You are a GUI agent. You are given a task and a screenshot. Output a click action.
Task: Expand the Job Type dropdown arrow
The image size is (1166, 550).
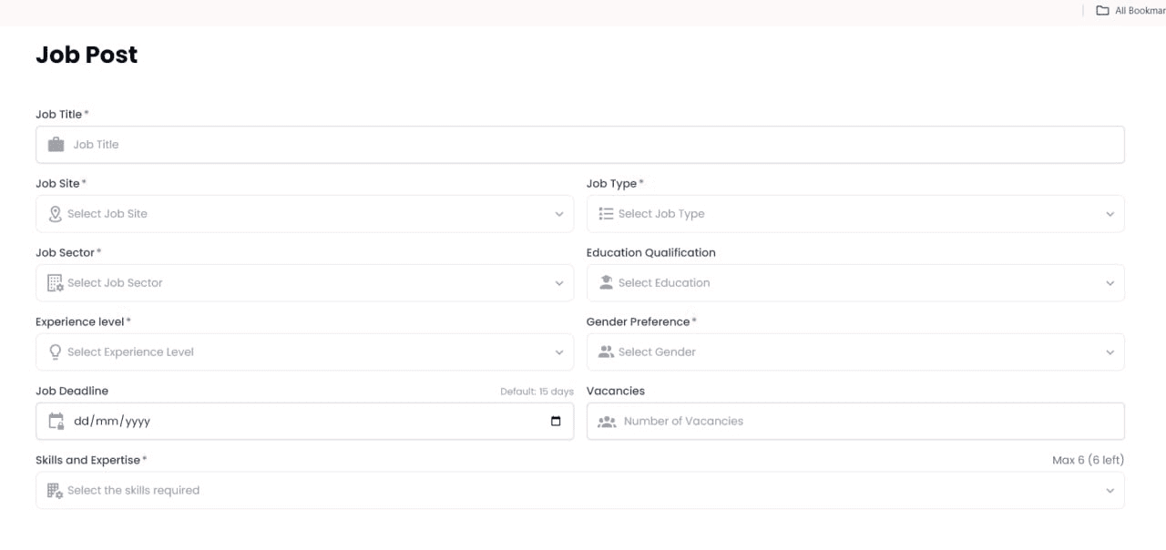point(1110,215)
